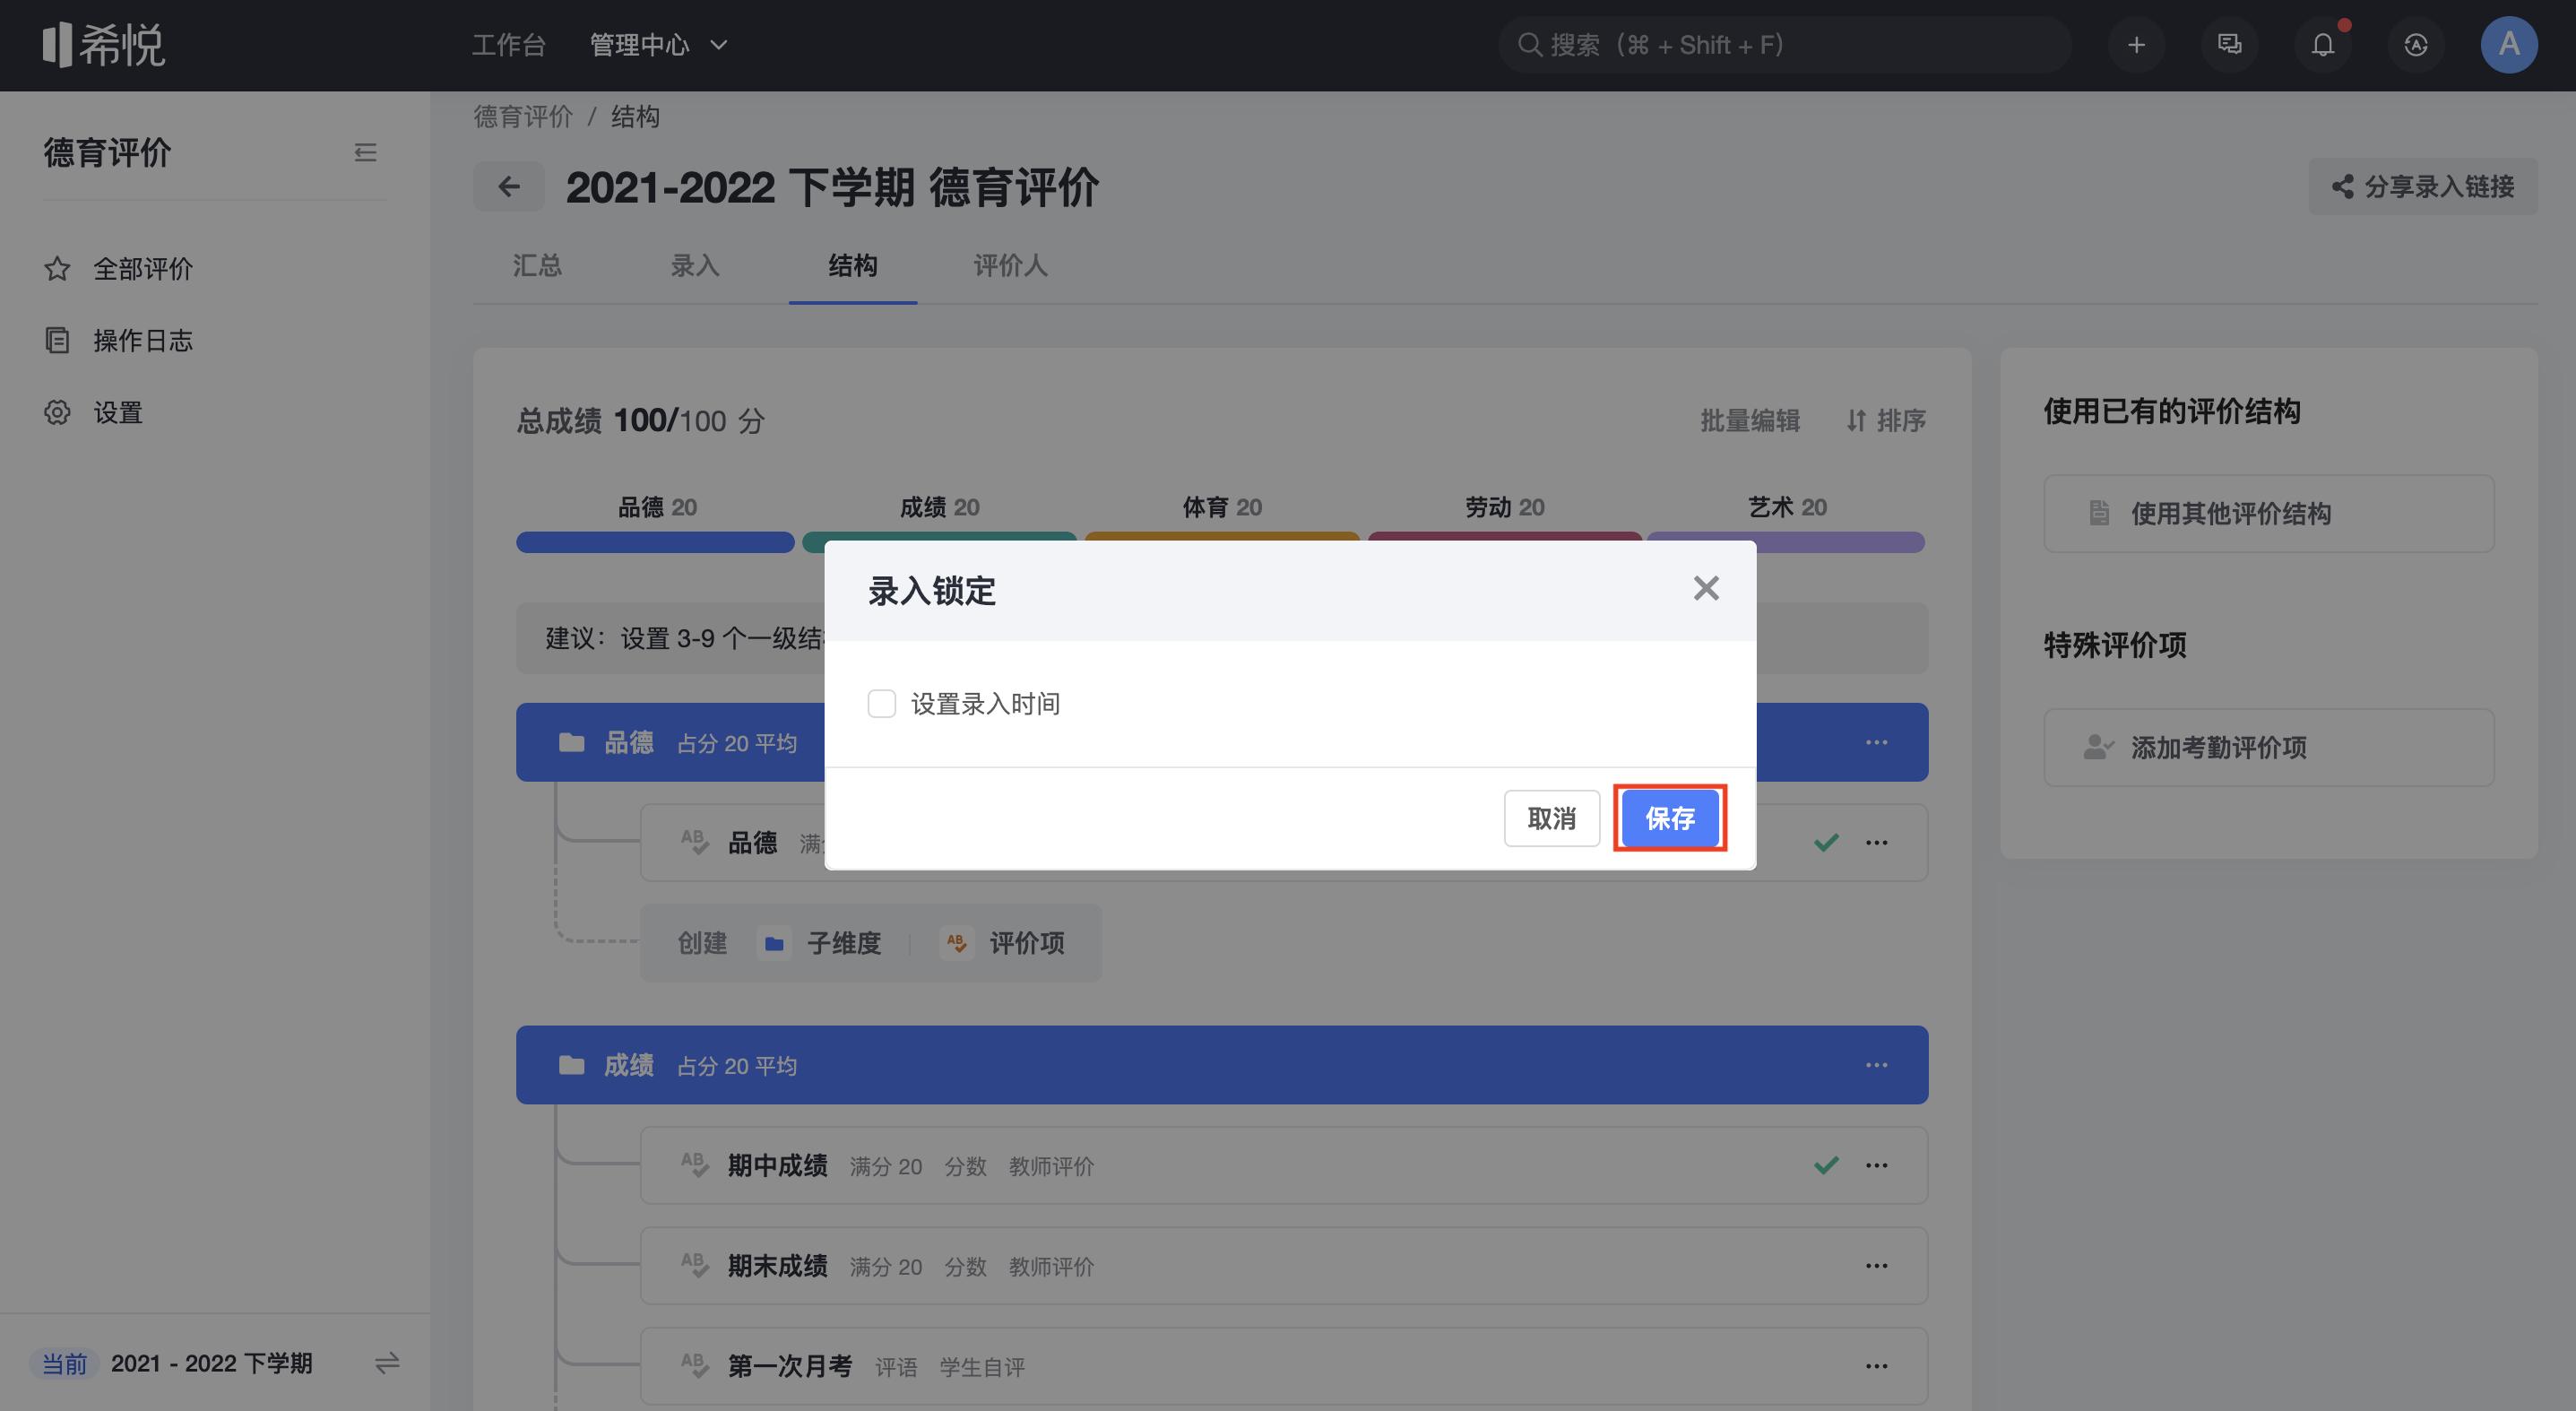Image resolution: width=2576 pixels, height=1411 pixels.
Task: Click 添加考勤评价项 button
Action: (x=2268, y=747)
